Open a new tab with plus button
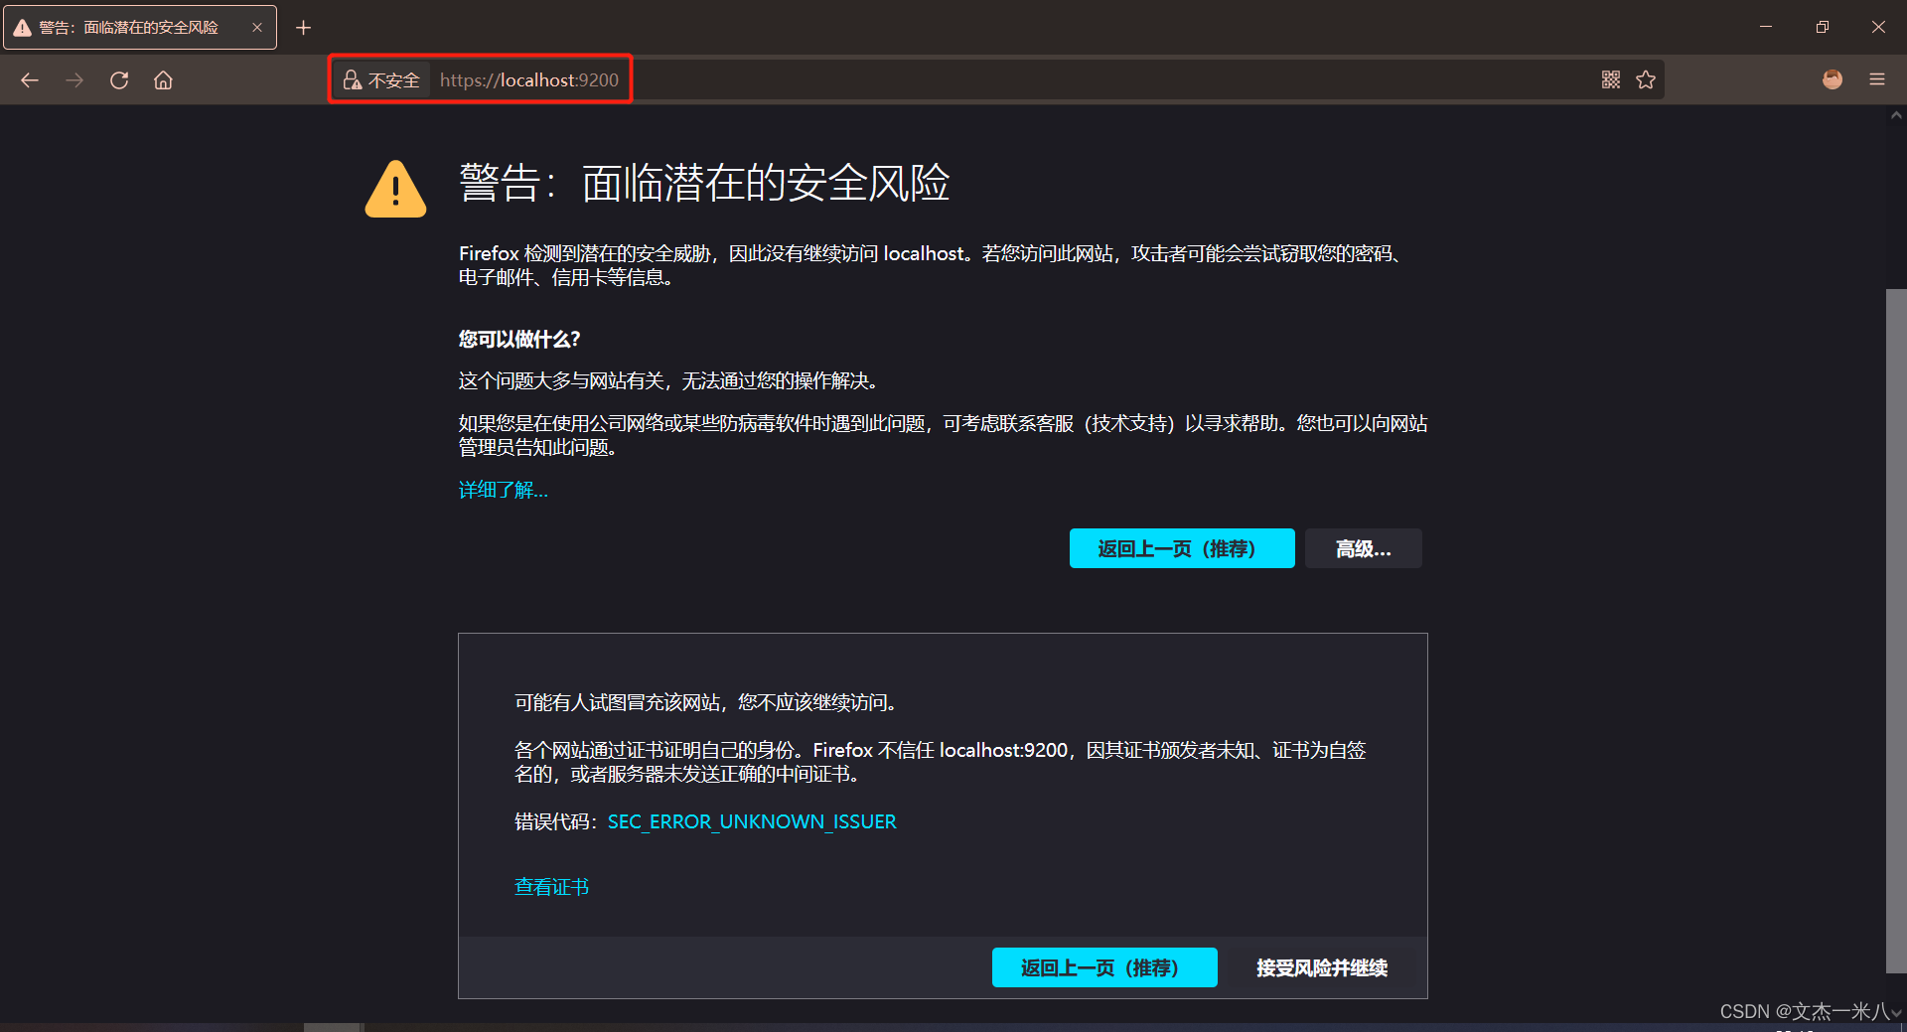 [x=304, y=28]
